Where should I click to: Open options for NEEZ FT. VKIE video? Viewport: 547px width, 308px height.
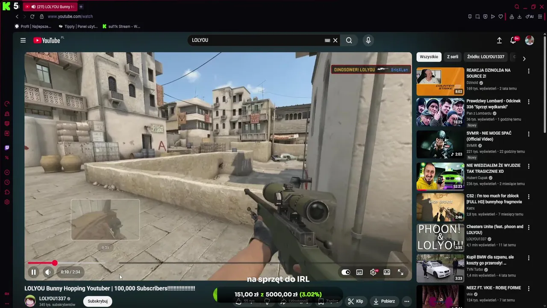click(529, 289)
